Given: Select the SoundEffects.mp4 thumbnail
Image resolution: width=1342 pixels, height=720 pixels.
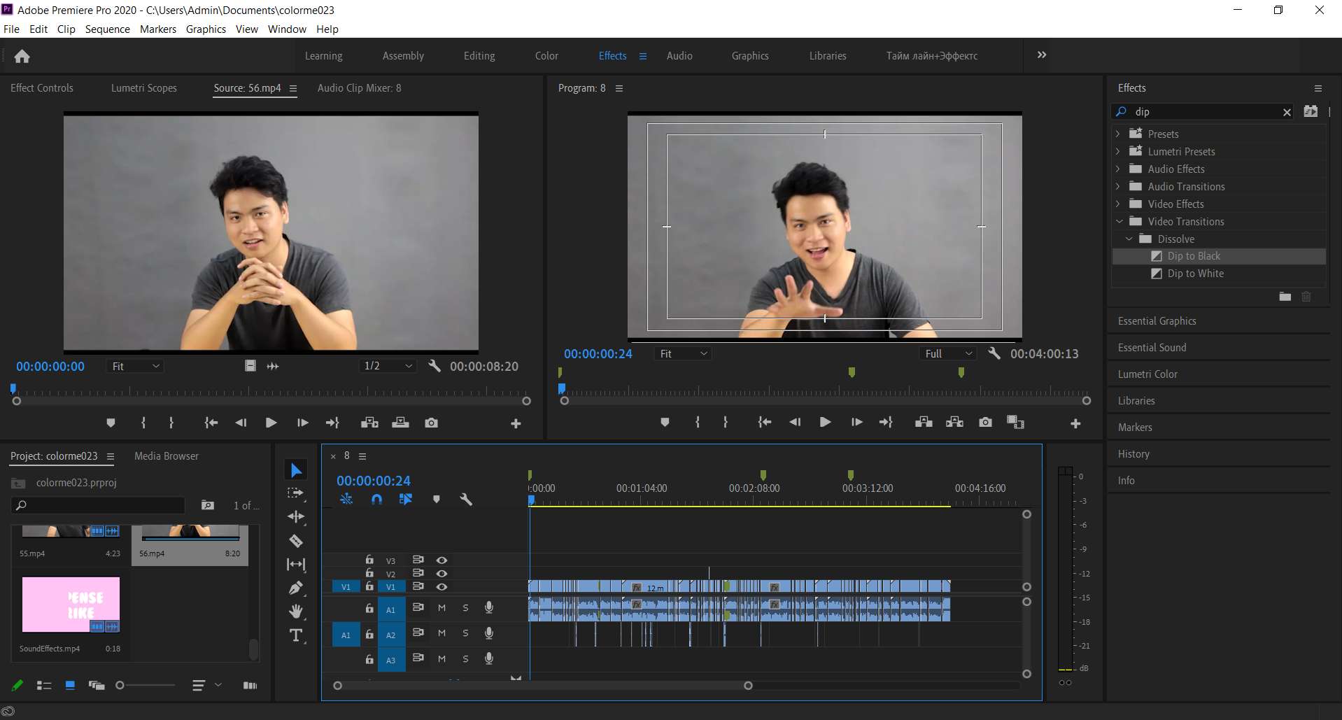Looking at the screenshot, I should tap(71, 605).
